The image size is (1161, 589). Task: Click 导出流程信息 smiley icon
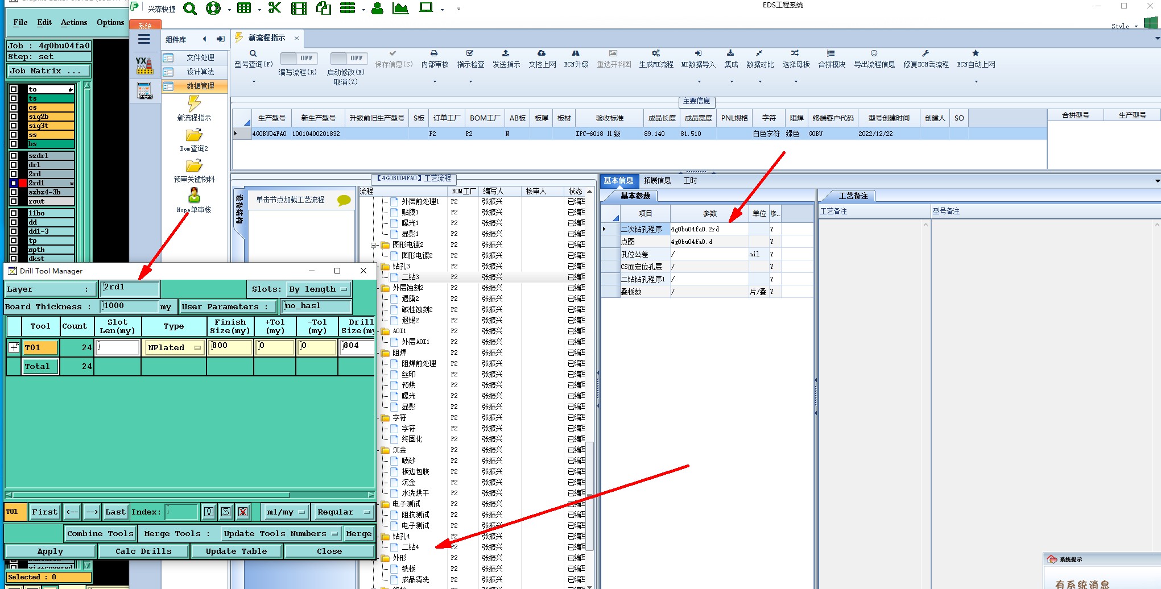(874, 53)
